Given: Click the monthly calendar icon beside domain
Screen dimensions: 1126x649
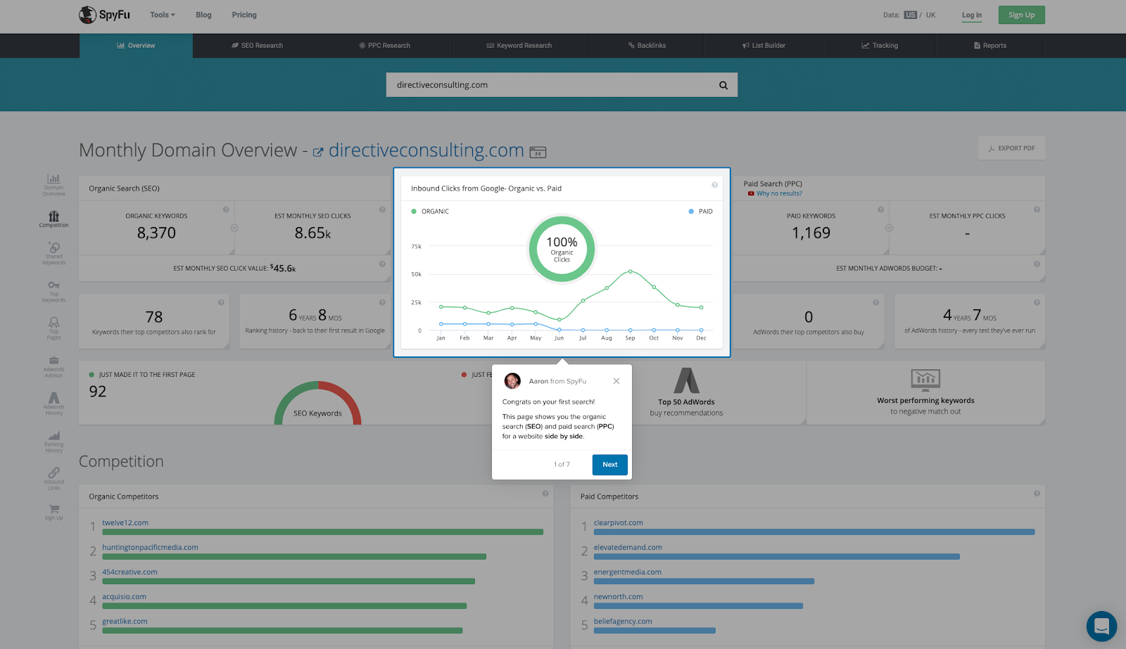Looking at the screenshot, I should click(x=538, y=152).
